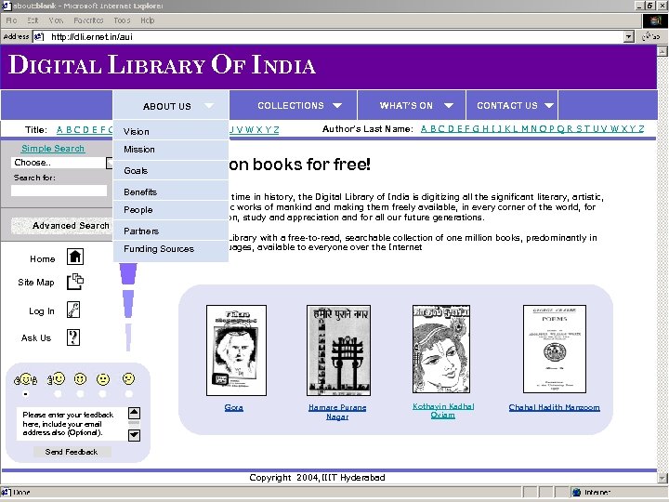Select Goals from the About Us menu

pyautogui.click(x=171, y=170)
